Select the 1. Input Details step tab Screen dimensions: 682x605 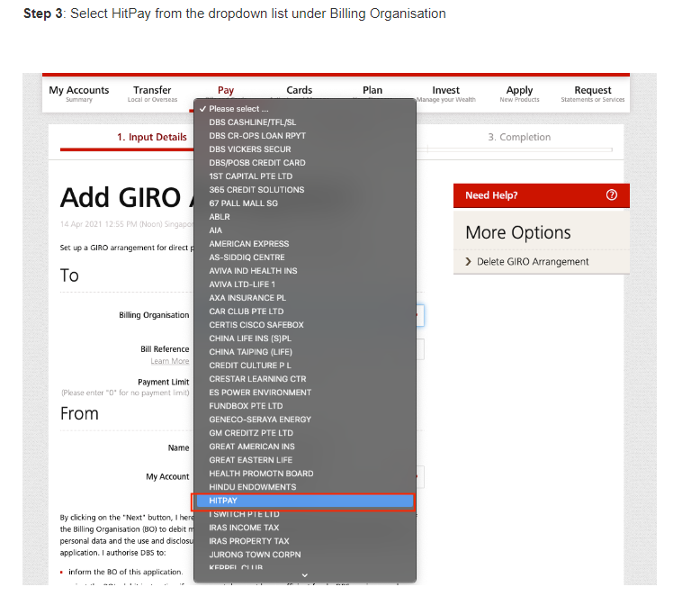pyautogui.click(x=152, y=137)
